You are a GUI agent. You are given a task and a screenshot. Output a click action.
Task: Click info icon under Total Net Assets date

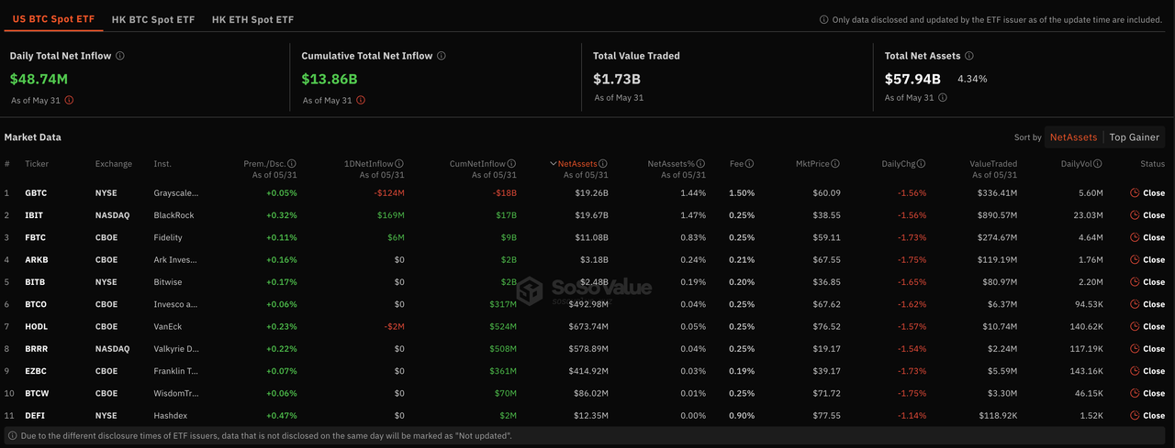coord(943,98)
